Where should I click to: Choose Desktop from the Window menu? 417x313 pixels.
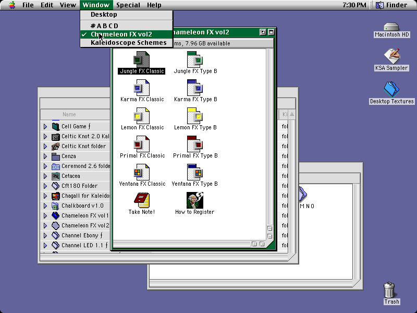[127, 15]
